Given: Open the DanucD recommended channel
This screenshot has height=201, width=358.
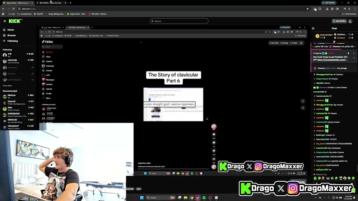Looking at the screenshot, I should click(18, 102).
